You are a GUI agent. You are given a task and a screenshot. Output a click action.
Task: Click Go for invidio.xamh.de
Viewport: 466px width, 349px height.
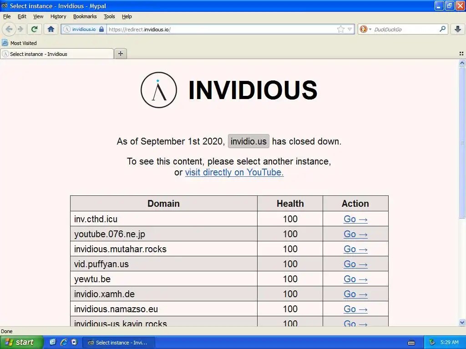point(355,294)
